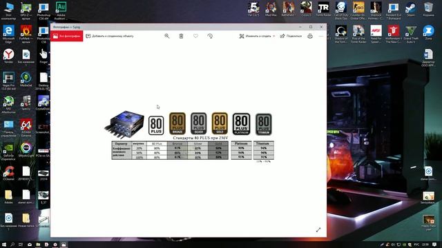Open Zona desktop shortcut
The height and width of the screenshot is (248, 442).
[428, 32]
